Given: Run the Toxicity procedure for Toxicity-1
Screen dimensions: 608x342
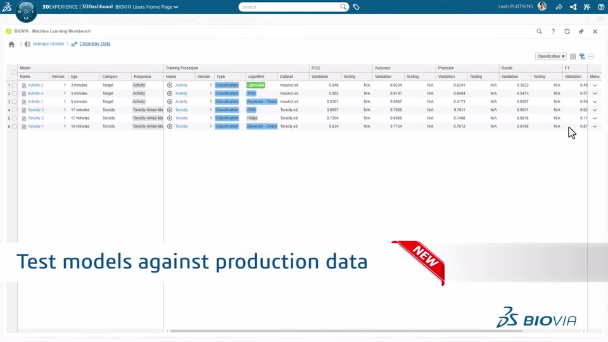Looking at the screenshot, I should [170, 127].
